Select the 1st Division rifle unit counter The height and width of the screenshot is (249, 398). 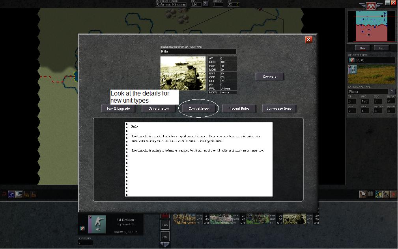[x=97, y=224]
